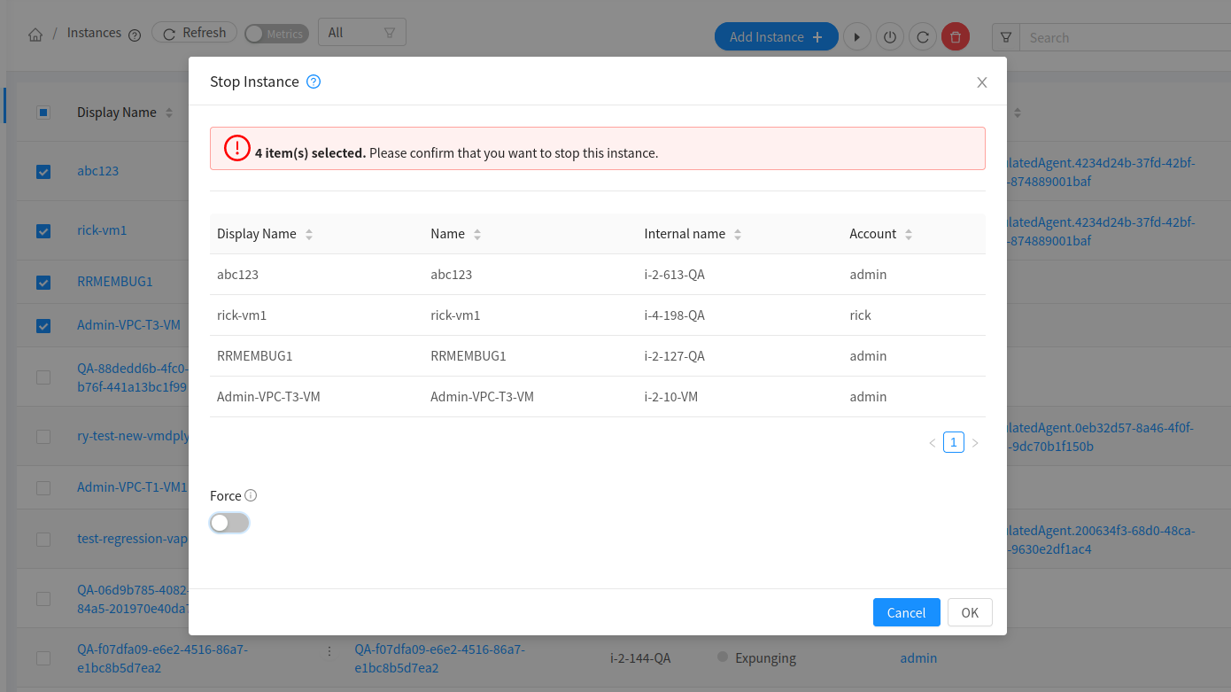Screen dimensions: 1231x692
Task: Sort by Internal name column
Action: (x=693, y=234)
